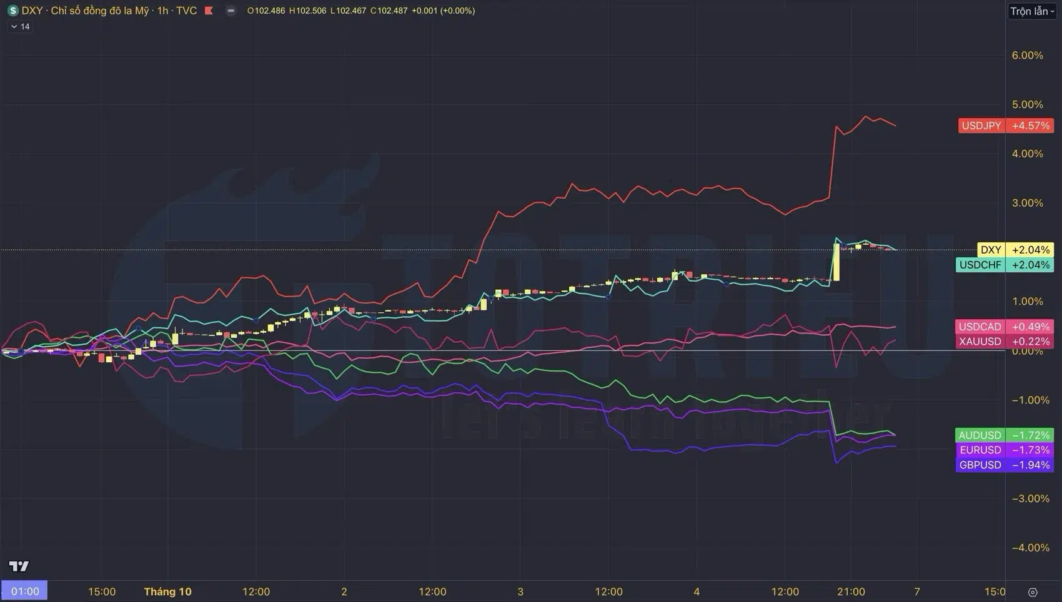1062x602 pixels.
Task: Click the DXY dollar symbol icon
Action: 12,11
